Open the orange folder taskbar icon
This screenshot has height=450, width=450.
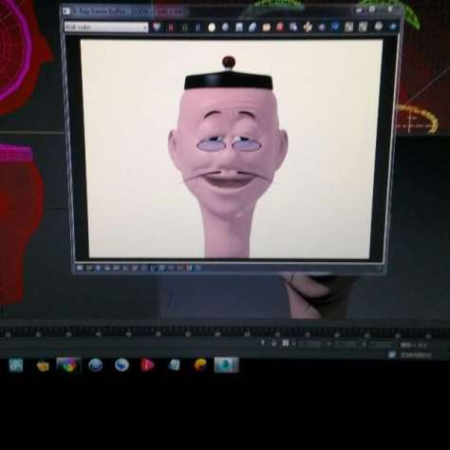pos(43,366)
